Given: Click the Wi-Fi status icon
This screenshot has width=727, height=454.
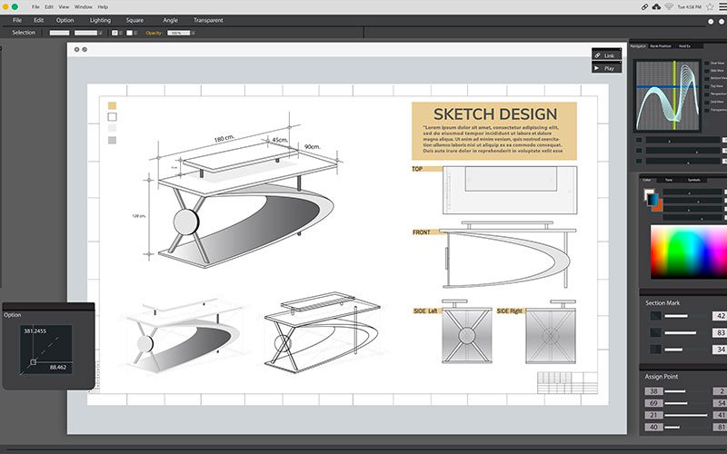Looking at the screenshot, I should pos(669,6).
